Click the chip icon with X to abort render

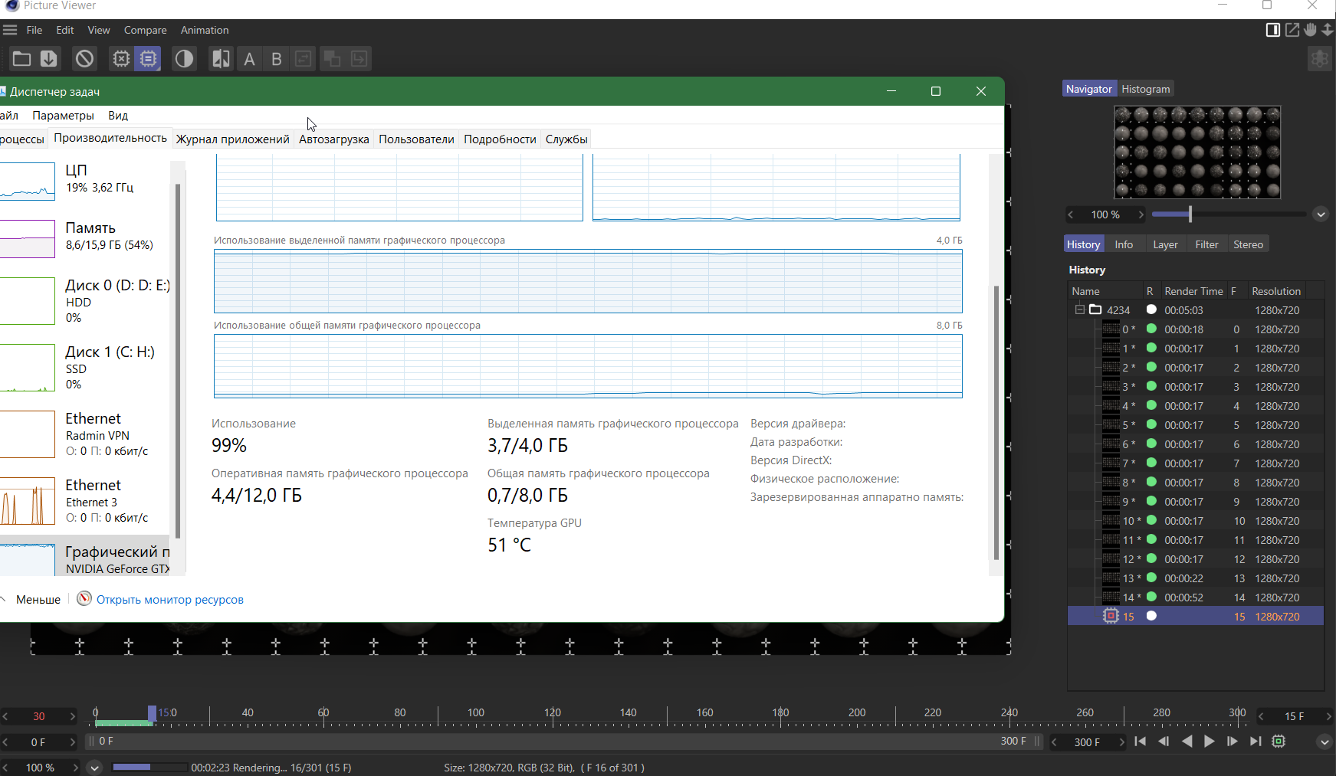coord(121,58)
